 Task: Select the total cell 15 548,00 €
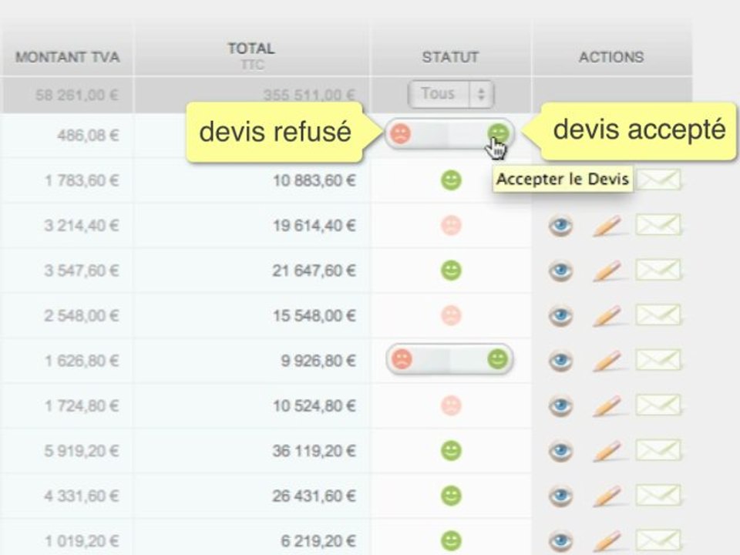click(x=314, y=315)
